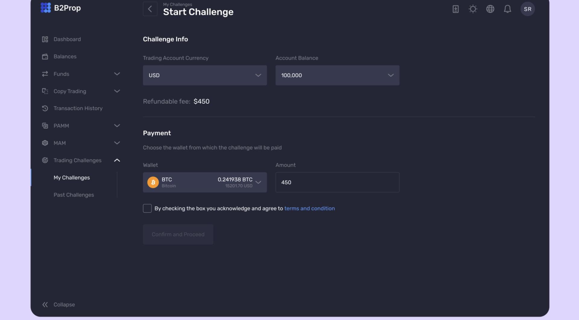Viewport: 579px width, 320px height.
Task: Click the download statement icon in header
Action: click(455, 9)
